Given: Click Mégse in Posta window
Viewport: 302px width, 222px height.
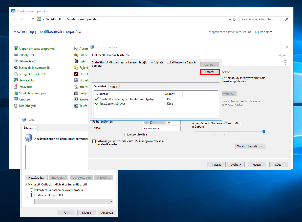Looking at the screenshot, I should tap(87, 213).
